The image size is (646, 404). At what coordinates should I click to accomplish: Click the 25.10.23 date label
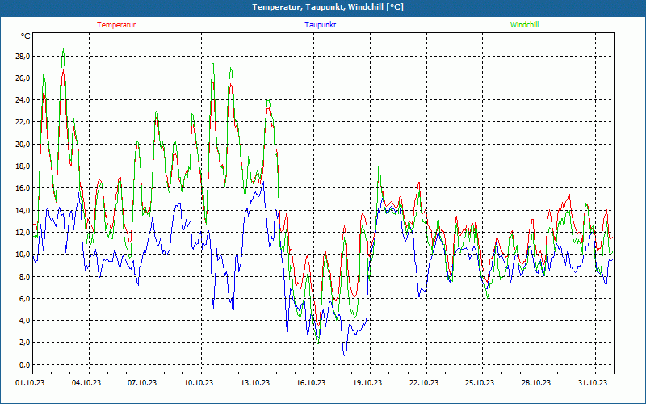(480, 382)
